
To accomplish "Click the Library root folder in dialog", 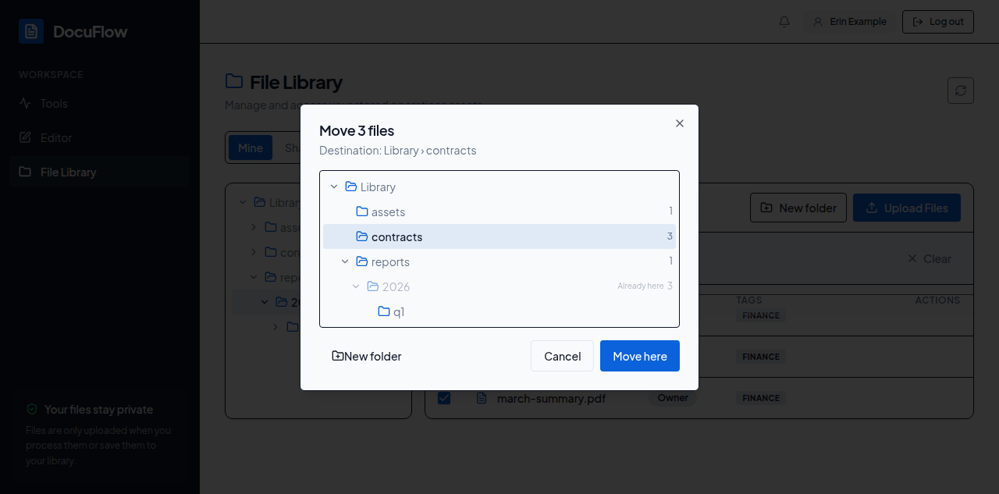I will pyautogui.click(x=499, y=187).
